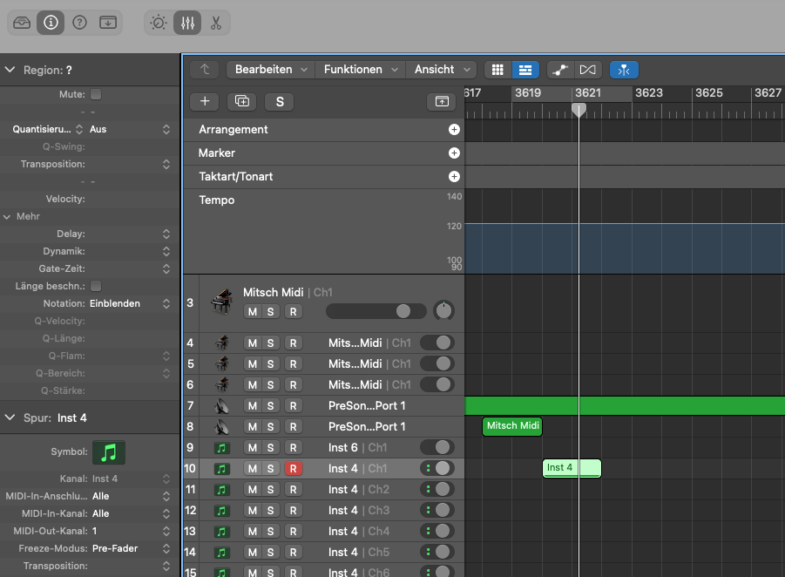The width and height of the screenshot is (785, 577).
Task: Click the scissors Editors icon
Action: pos(216,23)
